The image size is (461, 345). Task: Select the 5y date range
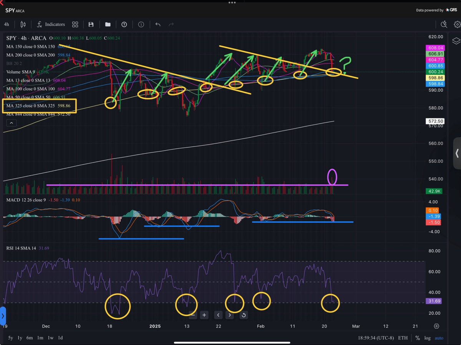click(x=10, y=338)
